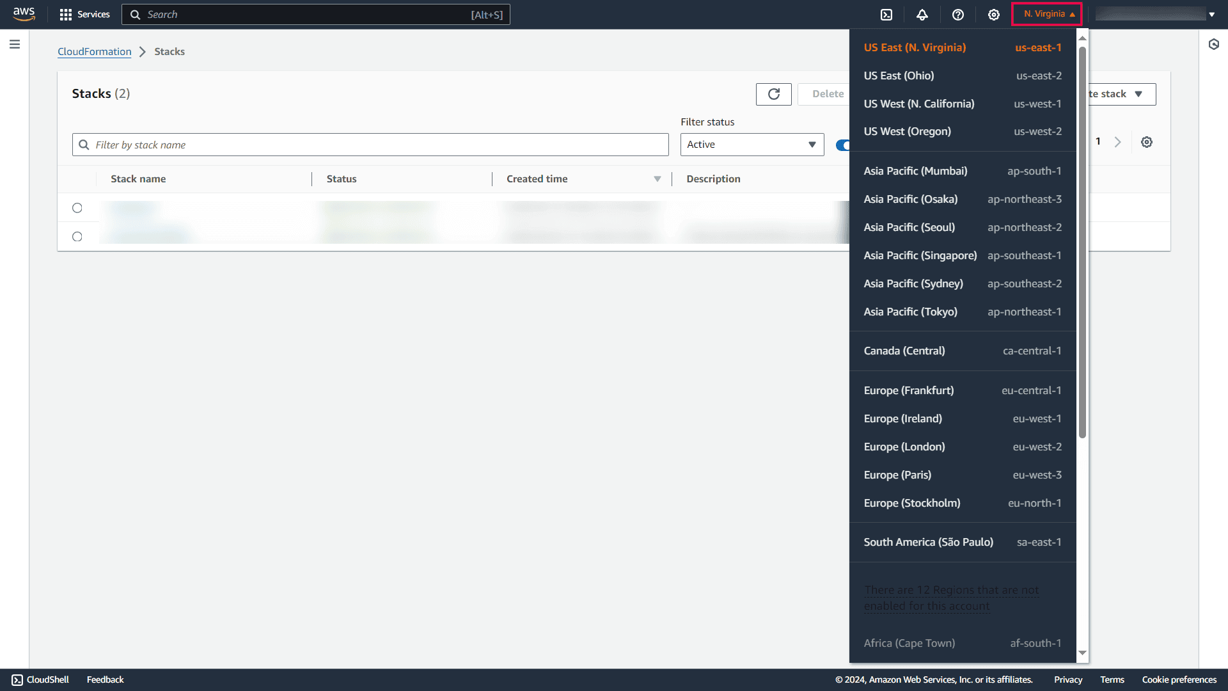Switch region to US West (Oregon)
1228x691 pixels.
(907, 131)
